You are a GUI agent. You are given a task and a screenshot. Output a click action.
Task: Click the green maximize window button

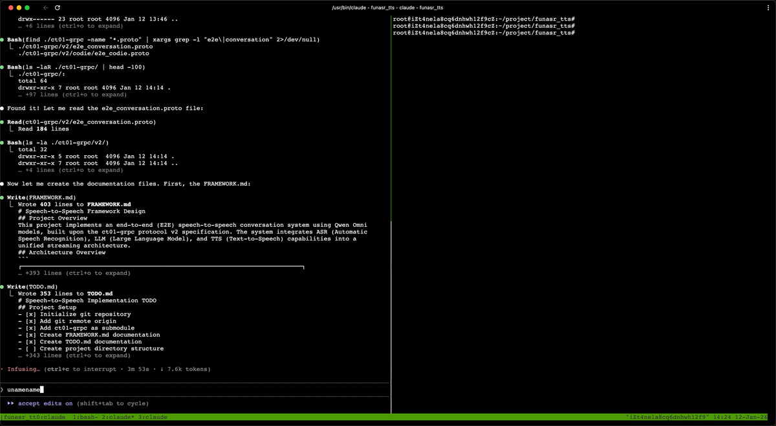(x=27, y=7)
